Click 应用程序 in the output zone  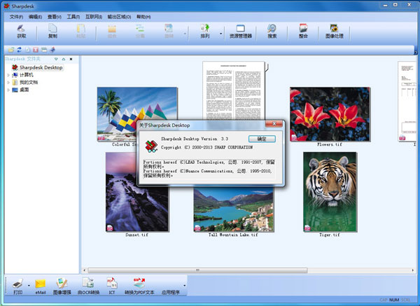[x=171, y=292]
